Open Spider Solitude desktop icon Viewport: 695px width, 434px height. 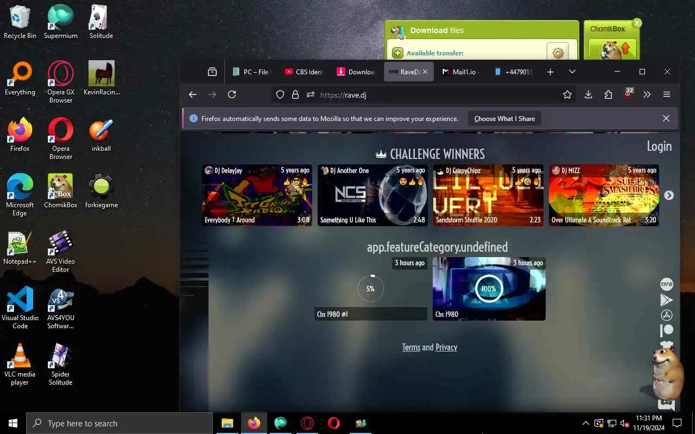[x=60, y=364]
